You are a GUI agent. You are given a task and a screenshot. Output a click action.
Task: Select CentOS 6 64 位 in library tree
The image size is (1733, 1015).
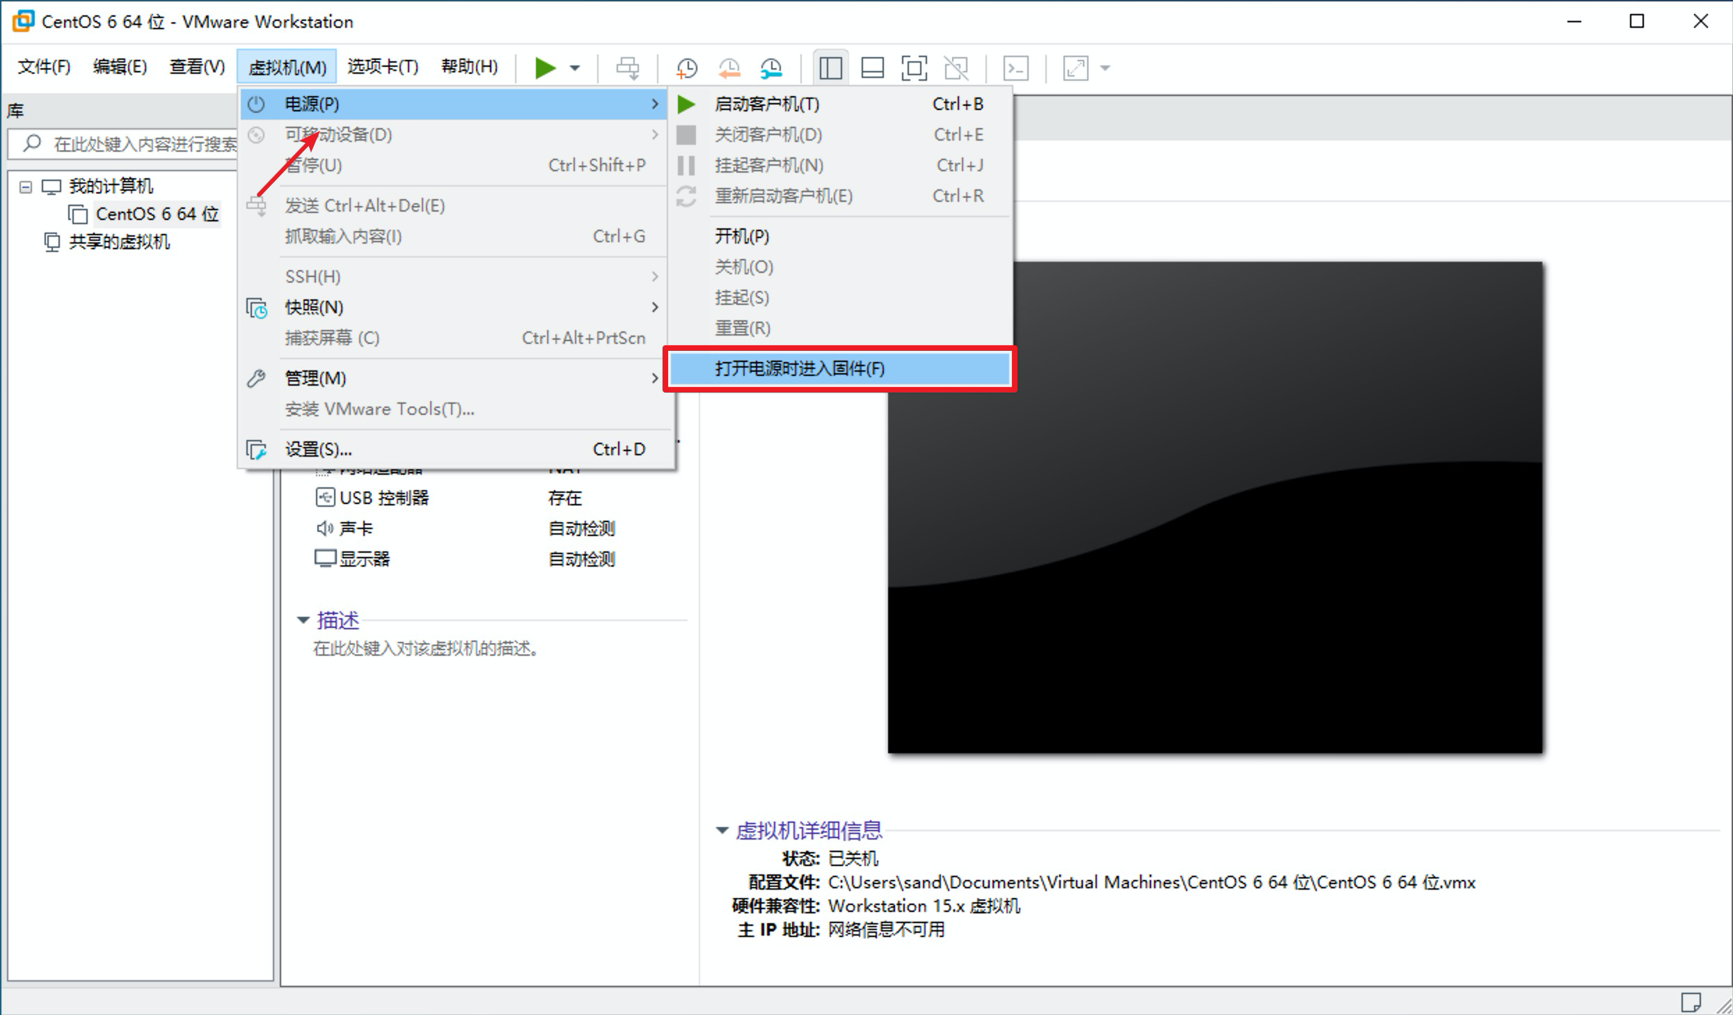pos(157,214)
